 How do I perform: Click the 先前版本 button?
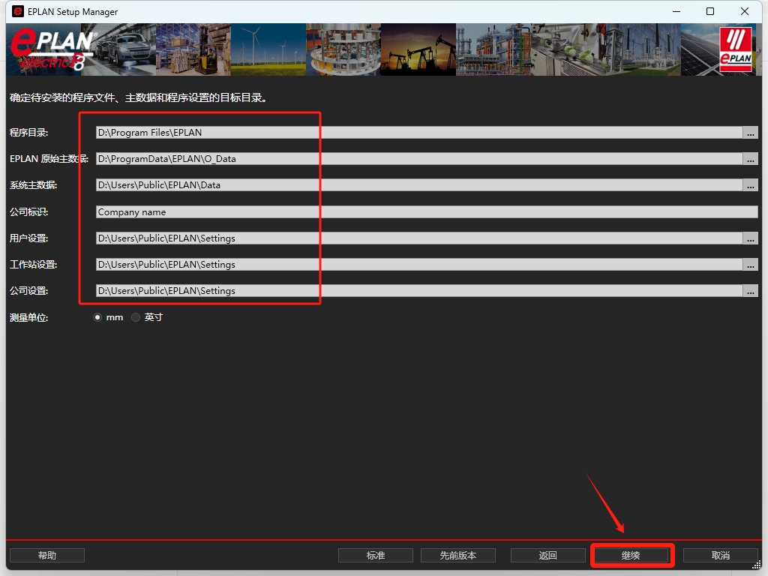[x=457, y=556]
